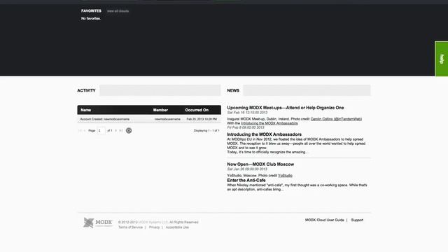Click the 'No favorites.' text
Image resolution: width=448 pixels, height=252 pixels.
[x=91, y=19]
